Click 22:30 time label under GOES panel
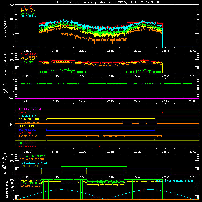Viewport: 202px width, 202px height. click(138, 101)
